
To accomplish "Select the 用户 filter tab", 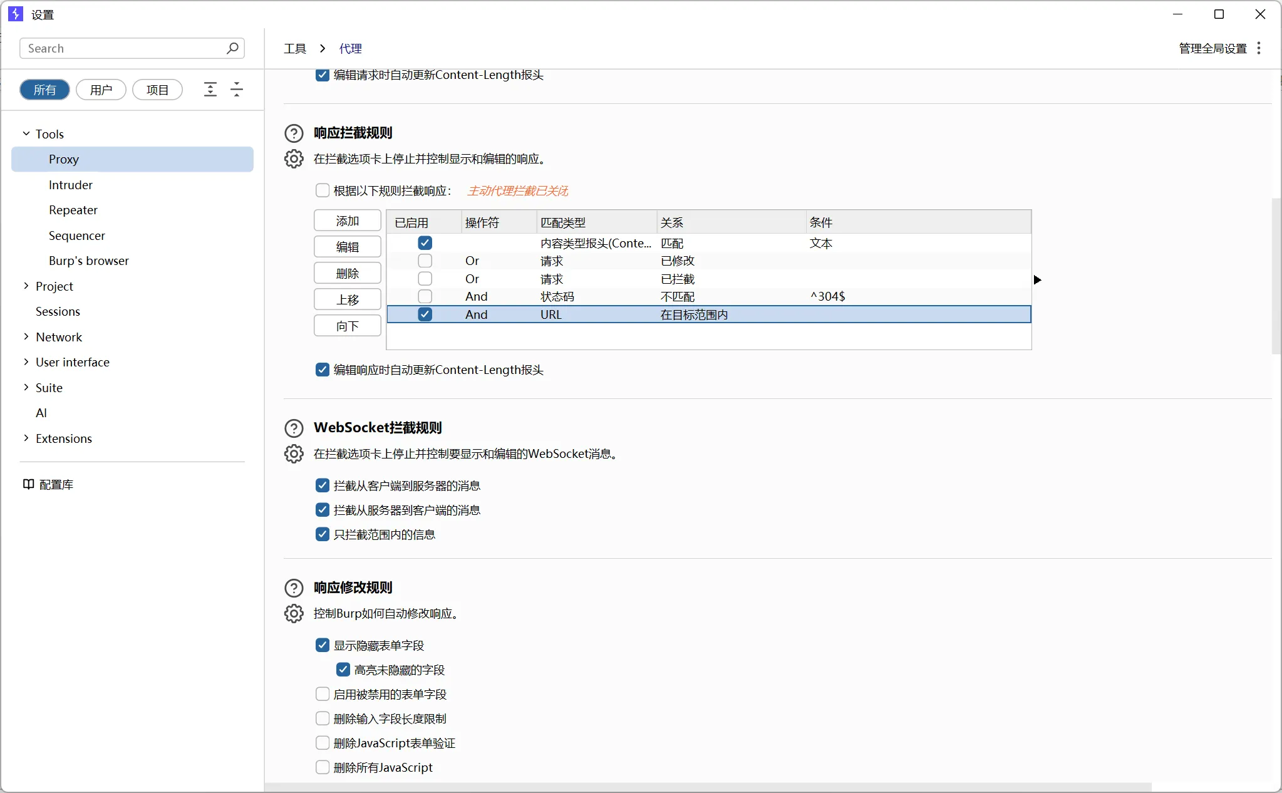I will (x=101, y=90).
